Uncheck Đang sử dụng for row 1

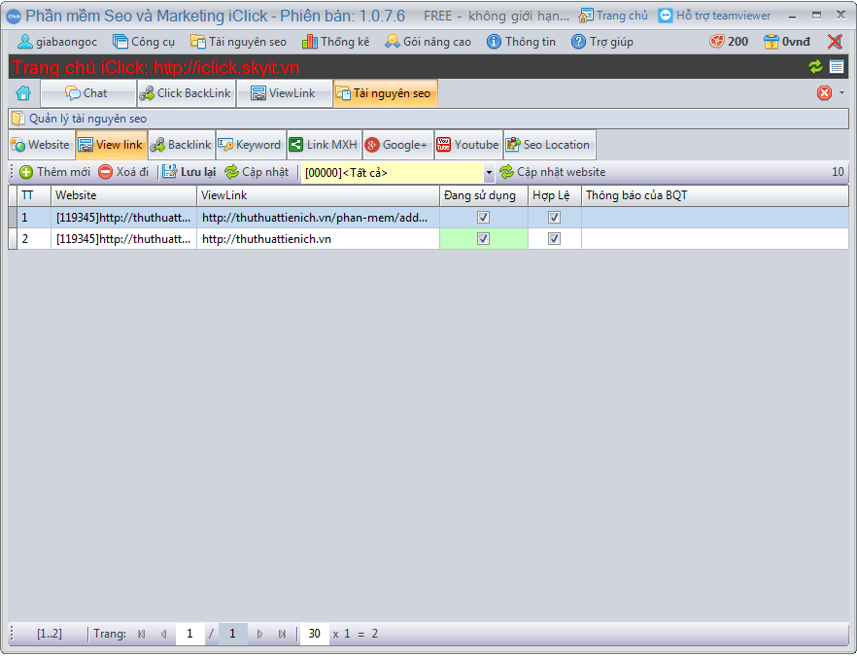pyautogui.click(x=483, y=218)
